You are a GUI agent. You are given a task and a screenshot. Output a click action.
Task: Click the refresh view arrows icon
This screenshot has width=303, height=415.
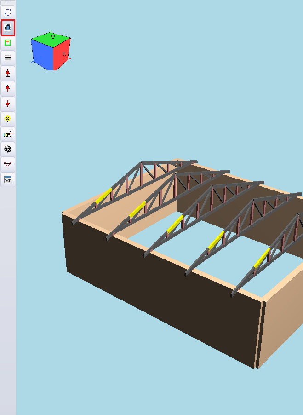(8, 12)
